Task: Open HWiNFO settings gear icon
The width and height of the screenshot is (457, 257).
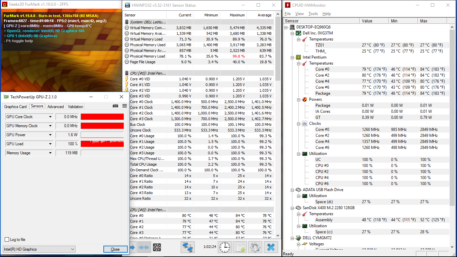Action: [255, 247]
